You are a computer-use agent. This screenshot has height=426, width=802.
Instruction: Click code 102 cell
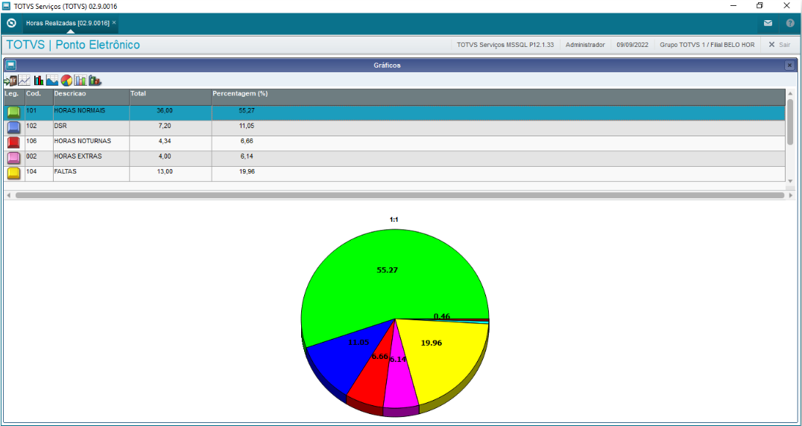[31, 126]
